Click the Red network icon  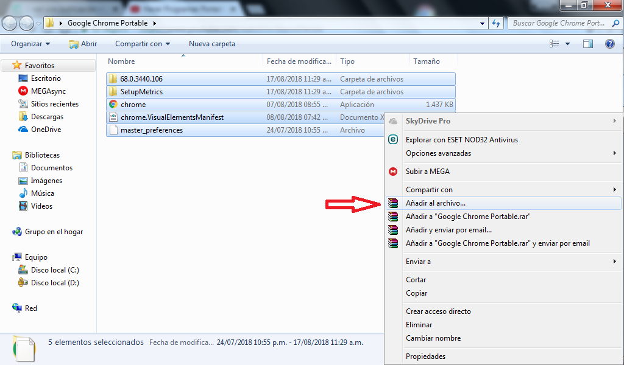[16, 308]
